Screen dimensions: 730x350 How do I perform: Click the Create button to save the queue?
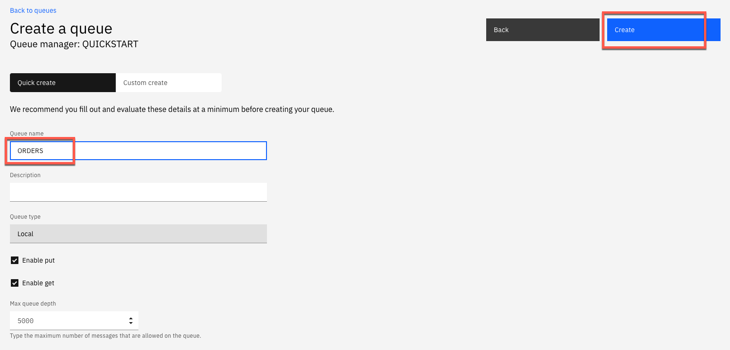coord(654,30)
